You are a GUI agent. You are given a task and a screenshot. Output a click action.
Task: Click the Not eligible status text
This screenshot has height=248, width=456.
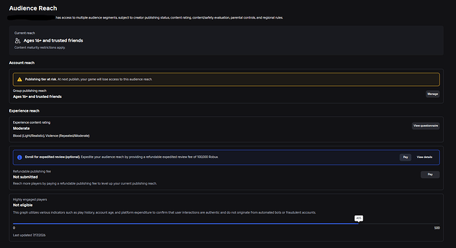[x=22, y=205]
